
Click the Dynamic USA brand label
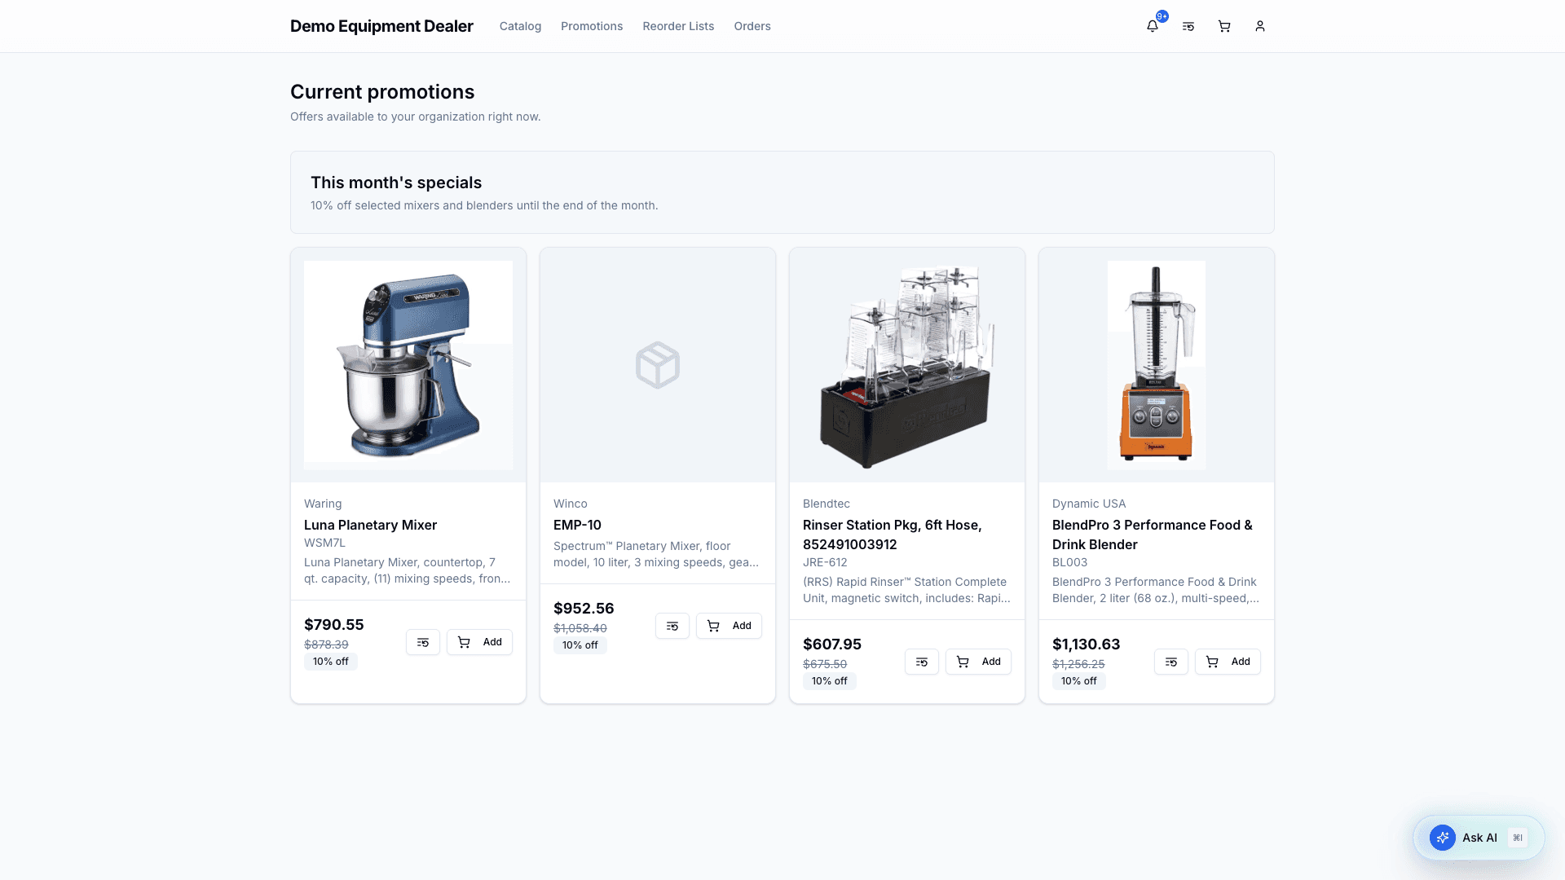[1089, 504]
